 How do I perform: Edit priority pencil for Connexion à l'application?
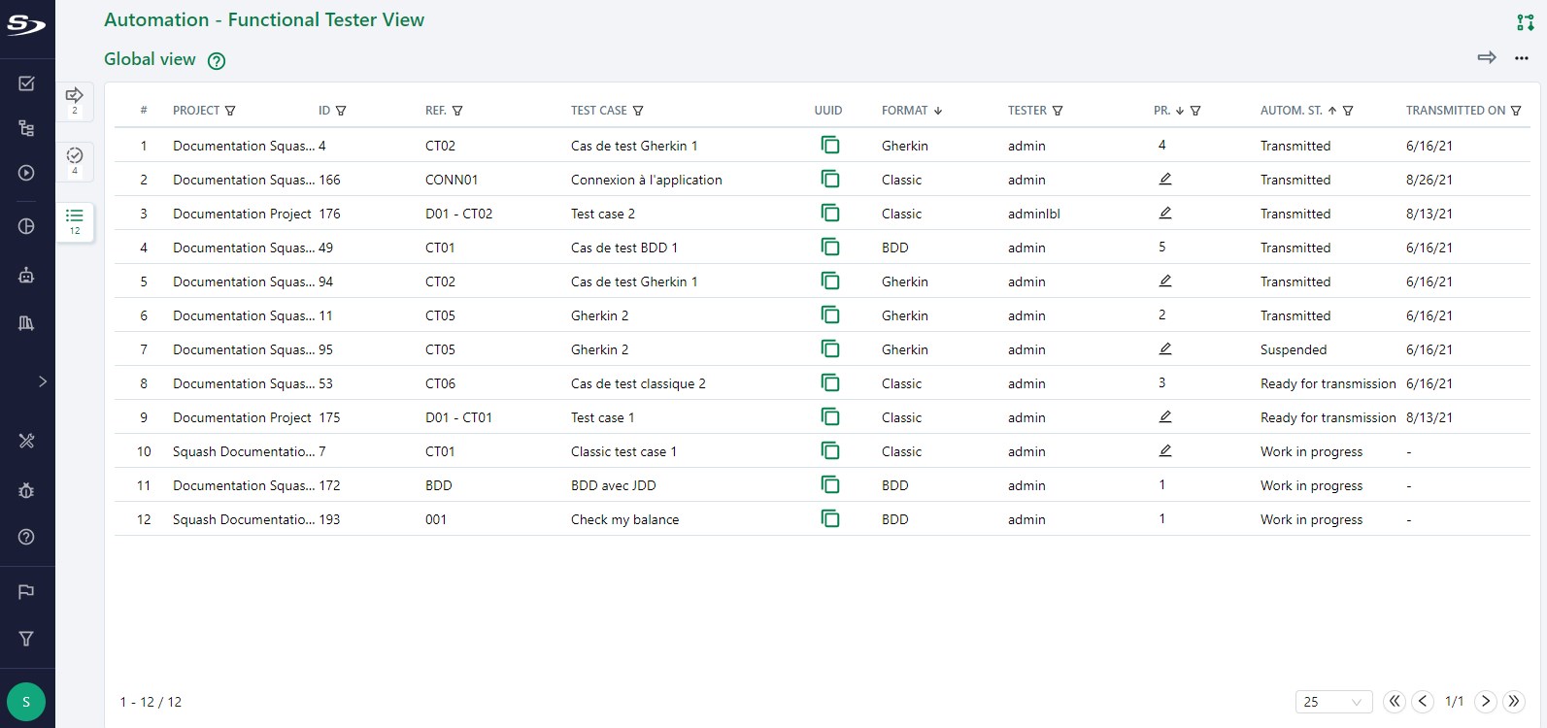coord(1164,180)
